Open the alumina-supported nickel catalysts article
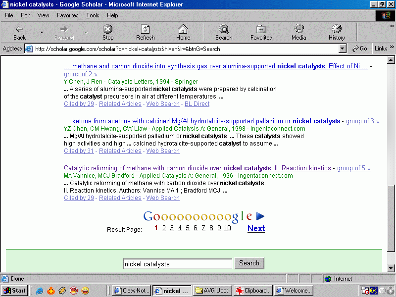This screenshot has width=396, height=297. click(x=216, y=66)
